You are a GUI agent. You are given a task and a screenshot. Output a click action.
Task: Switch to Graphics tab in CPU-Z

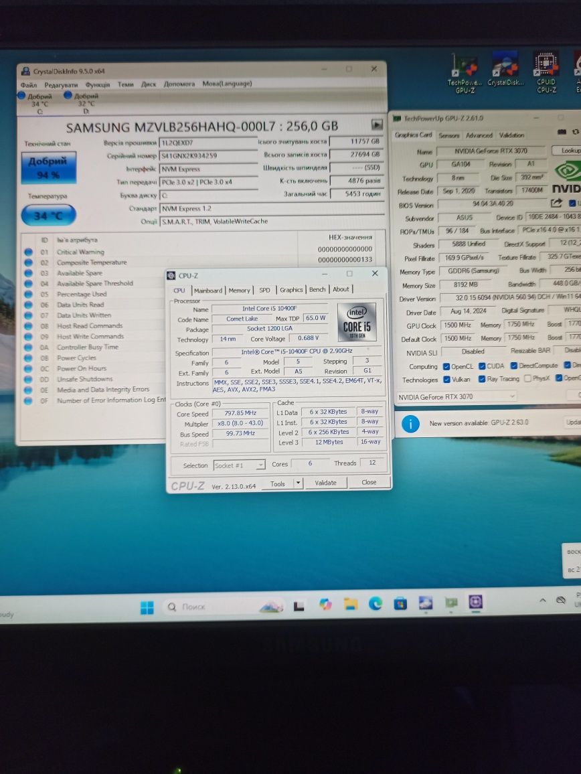tap(291, 290)
